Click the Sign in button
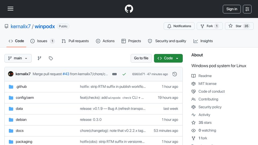The height and width of the screenshot is (145, 258). [232, 9]
